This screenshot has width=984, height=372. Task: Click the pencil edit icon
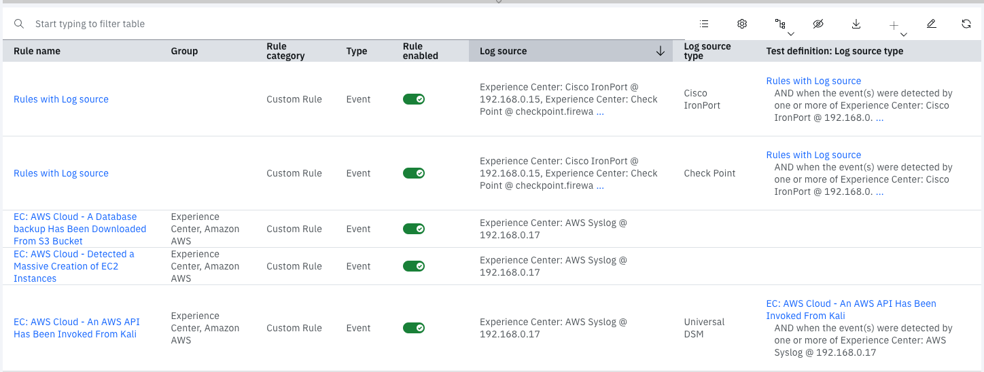coord(932,24)
